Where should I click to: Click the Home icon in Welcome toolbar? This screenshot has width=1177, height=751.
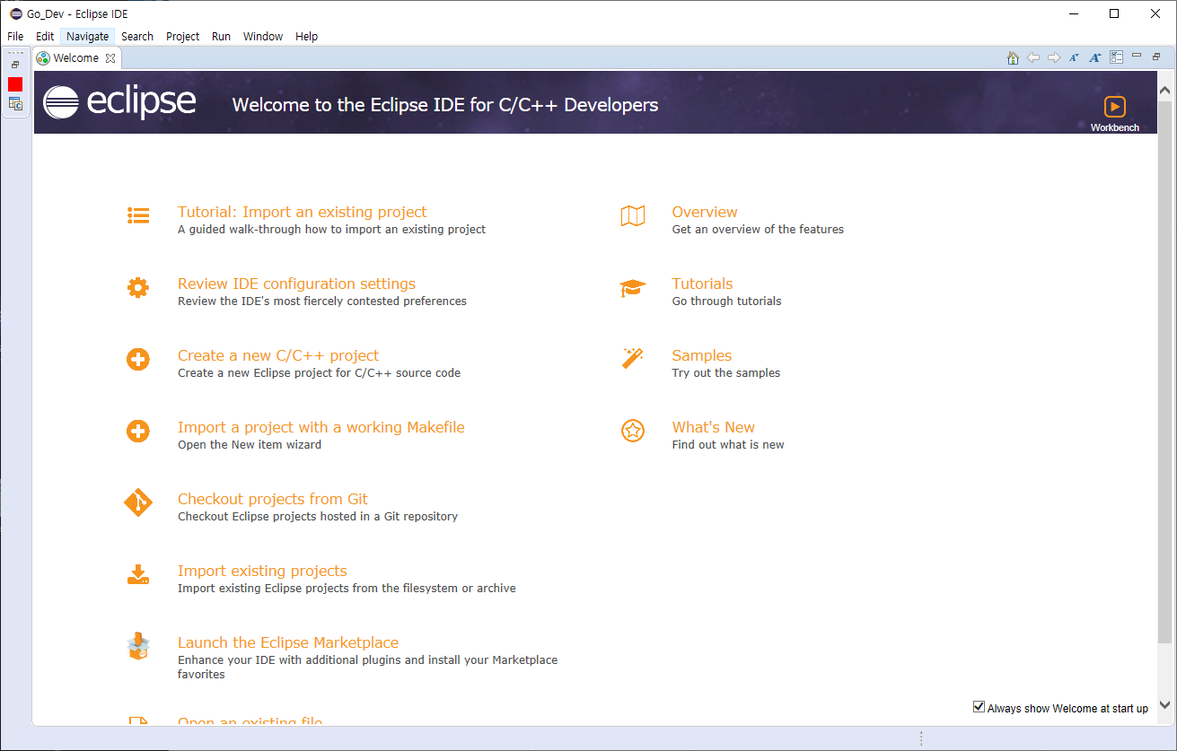point(1013,57)
